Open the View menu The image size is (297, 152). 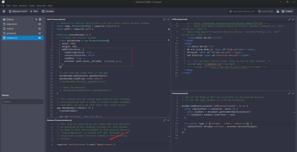pos(15,6)
